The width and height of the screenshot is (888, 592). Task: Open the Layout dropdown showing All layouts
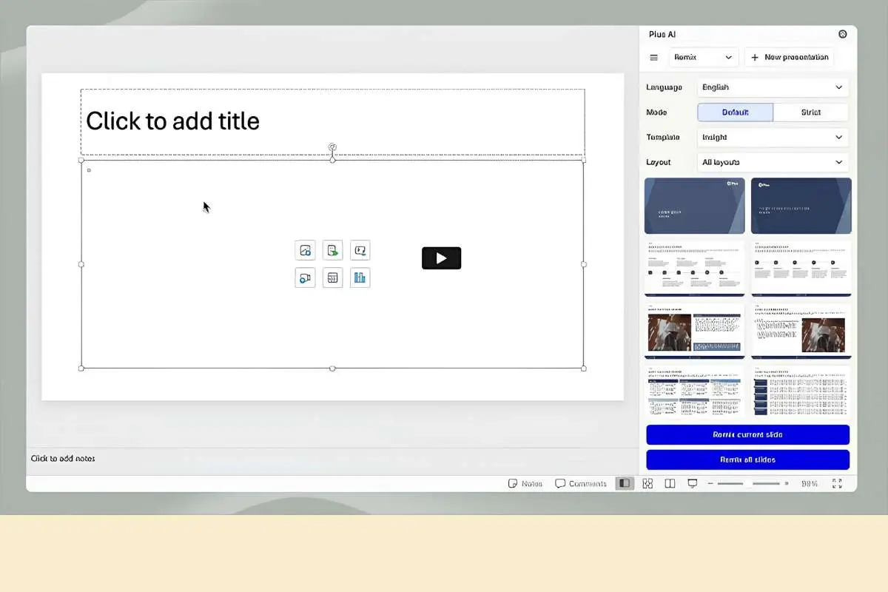coord(773,162)
